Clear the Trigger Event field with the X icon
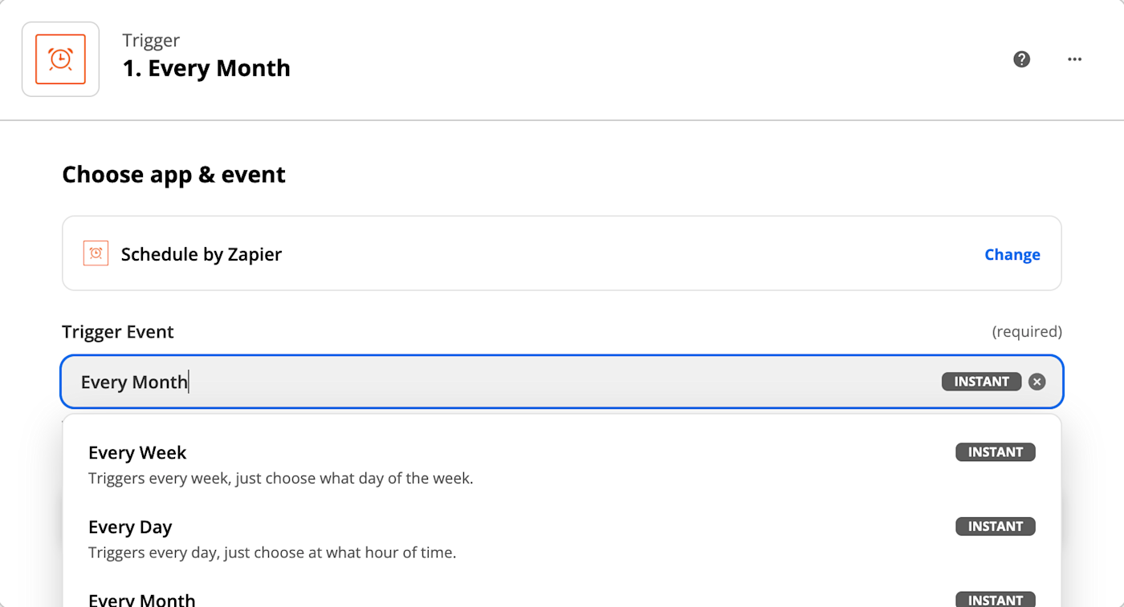Screen dimensions: 1124x607 [x=1037, y=382]
